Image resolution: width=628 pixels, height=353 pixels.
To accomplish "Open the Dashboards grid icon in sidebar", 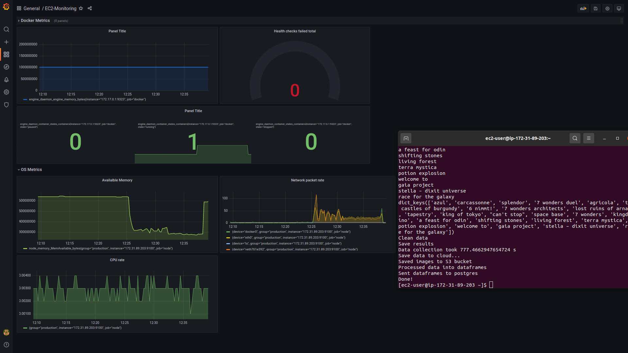I will click(6, 55).
